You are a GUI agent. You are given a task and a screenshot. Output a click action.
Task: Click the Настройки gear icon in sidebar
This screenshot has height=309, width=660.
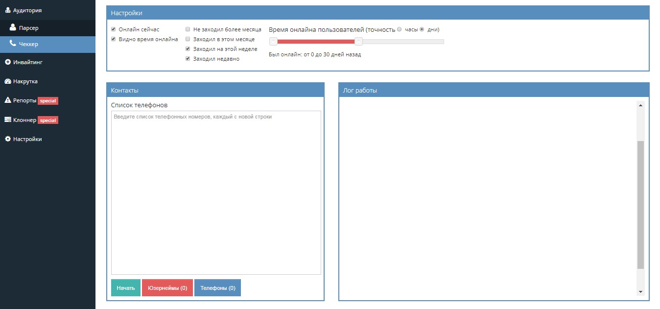tap(7, 139)
